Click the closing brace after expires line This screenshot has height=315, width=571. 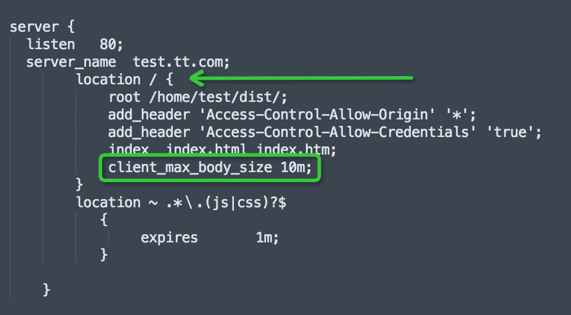(104, 255)
